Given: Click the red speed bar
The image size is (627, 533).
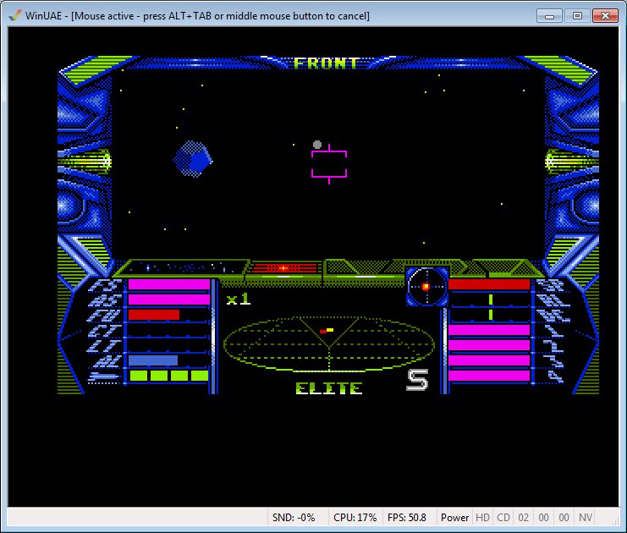Looking at the screenshot, I should tap(489, 284).
